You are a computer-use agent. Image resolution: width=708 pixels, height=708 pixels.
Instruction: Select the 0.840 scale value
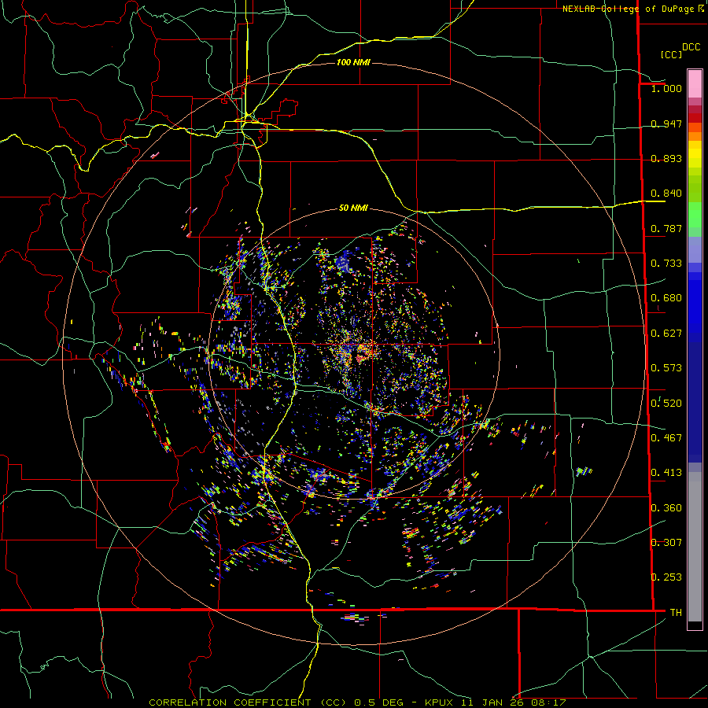click(x=666, y=194)
